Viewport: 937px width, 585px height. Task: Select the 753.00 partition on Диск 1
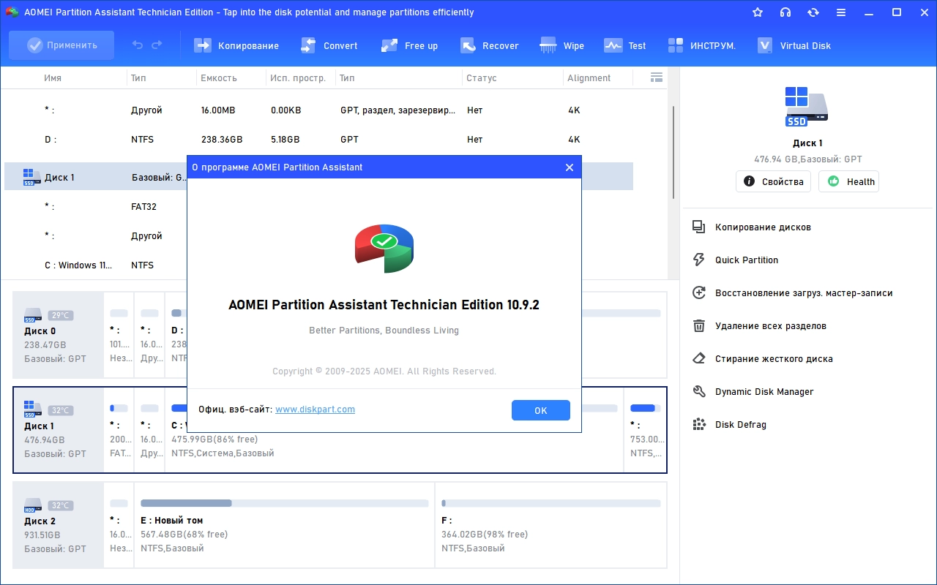645,430
